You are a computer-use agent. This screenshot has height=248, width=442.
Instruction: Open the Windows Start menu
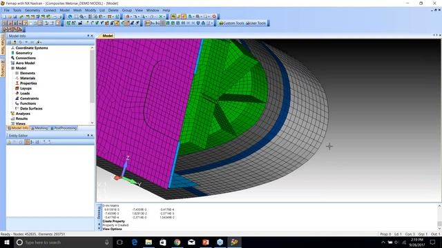coord(6,242)
